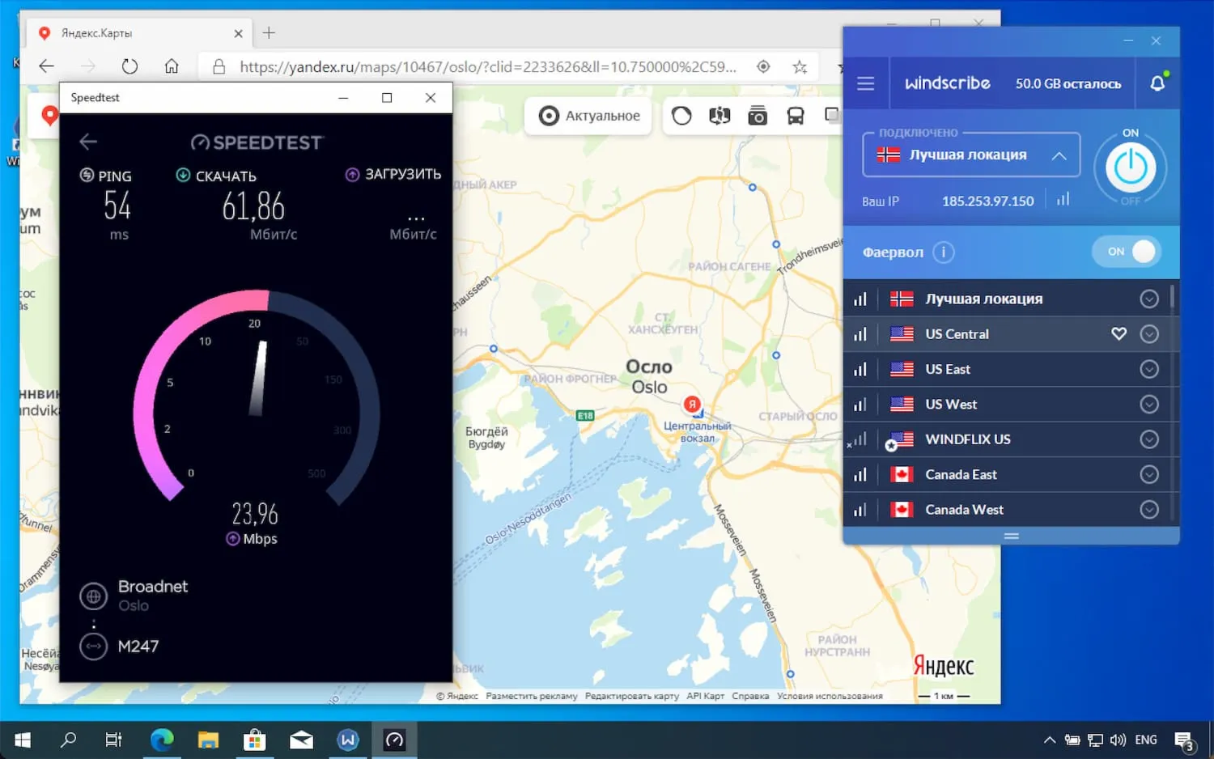Viewport: 1214px width, 759px height.
Task: Expand the Лучшая локация list row arrow
Action: pos(1149,299)
